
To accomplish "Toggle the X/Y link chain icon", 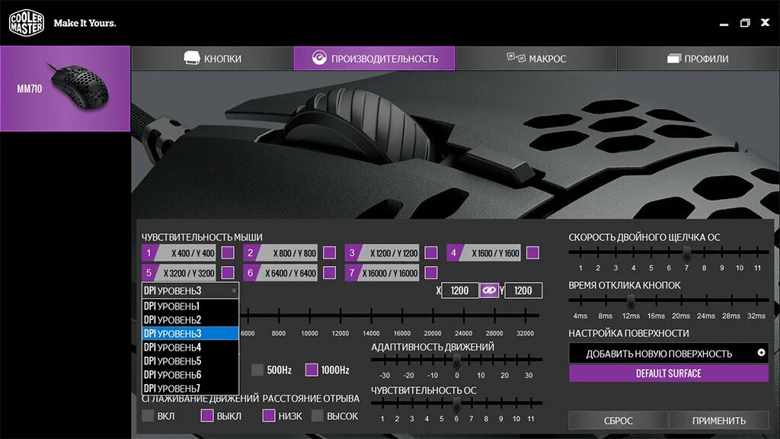I will tap(490, 290).
